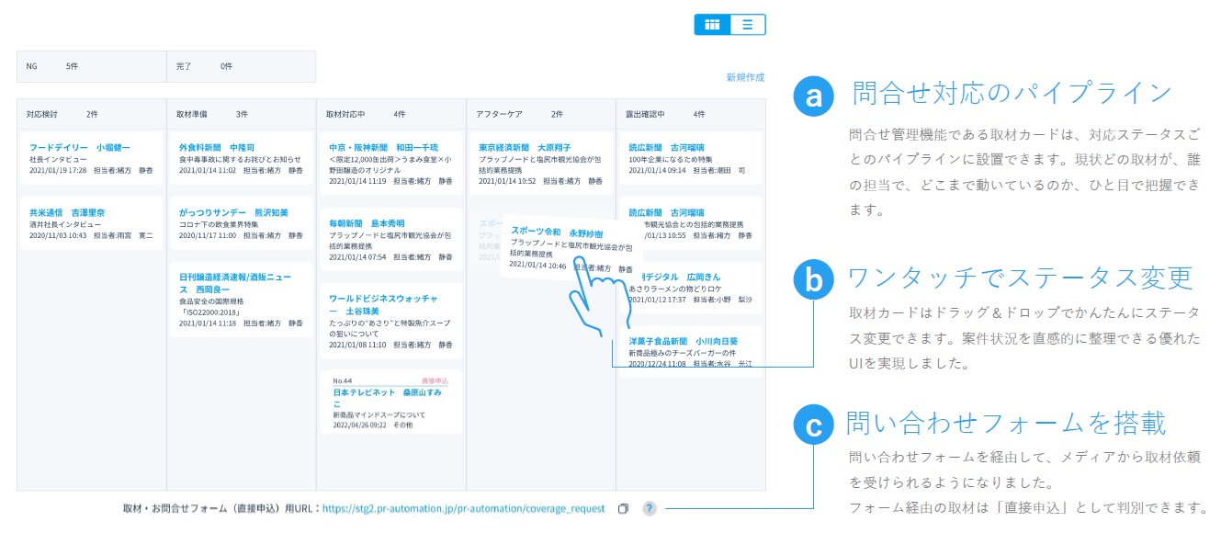
Task: Switch to the list view
Action: click(x=748, y=25)
